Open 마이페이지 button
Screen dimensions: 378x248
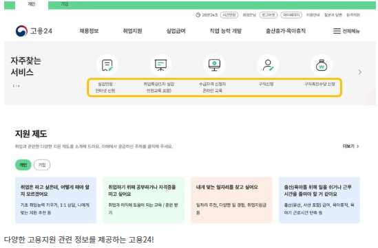click(291, 15)
